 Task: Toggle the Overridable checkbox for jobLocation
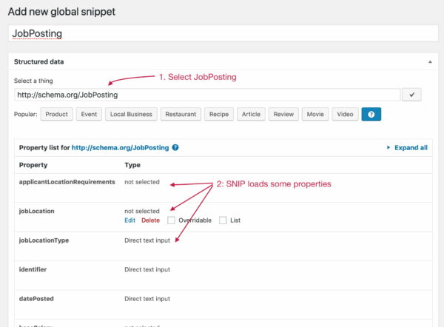[x=171, y=220]
